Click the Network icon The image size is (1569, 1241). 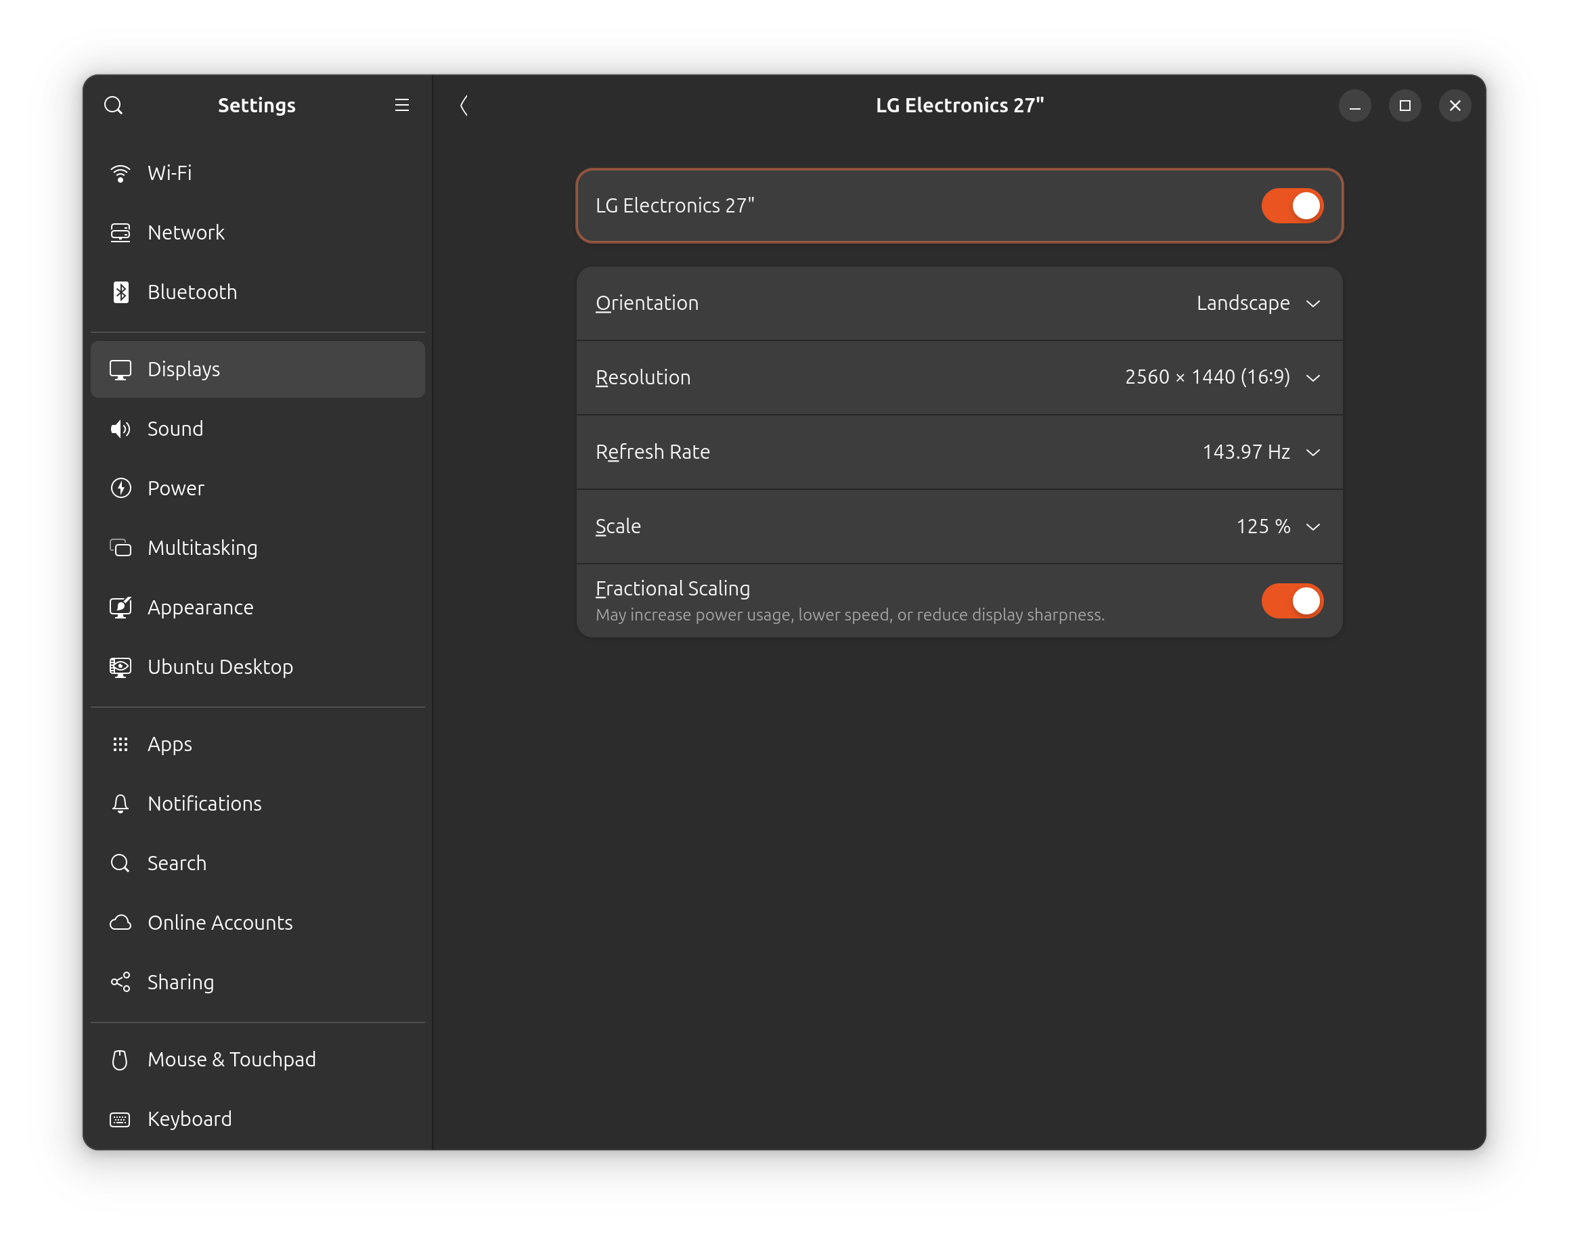(120, 233)
